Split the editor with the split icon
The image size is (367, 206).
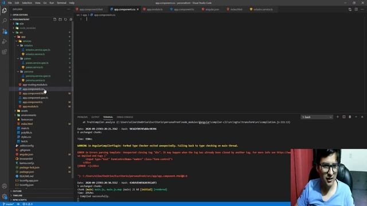click(x=356, y=9)
